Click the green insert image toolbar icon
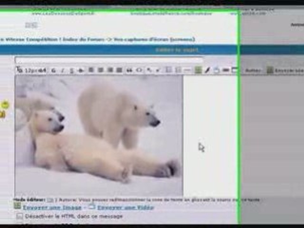304x228 pixels. pos(198,70)
